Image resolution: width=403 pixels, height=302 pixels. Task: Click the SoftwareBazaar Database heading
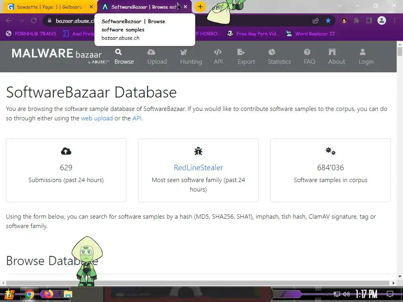[91, 92]
